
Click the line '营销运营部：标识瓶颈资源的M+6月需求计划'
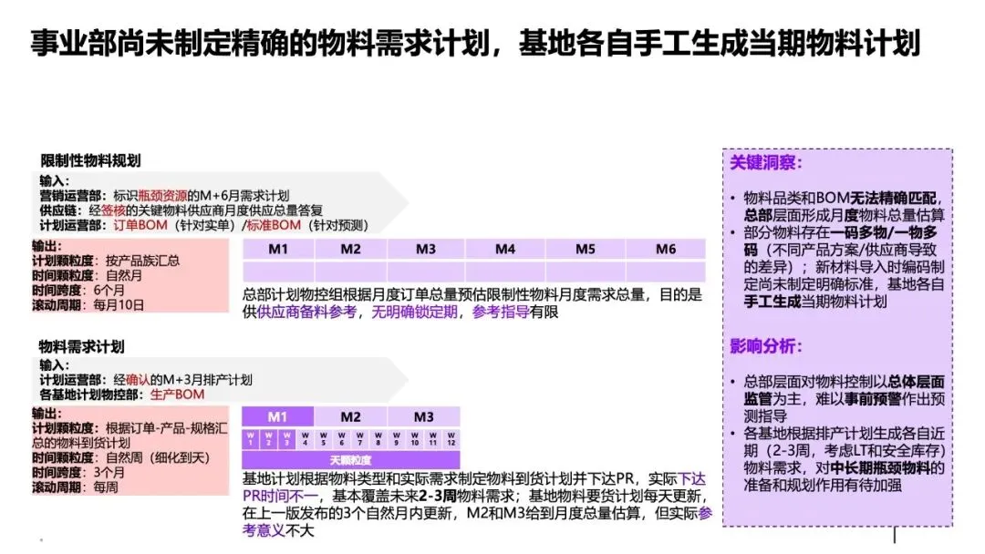(164, 196)
